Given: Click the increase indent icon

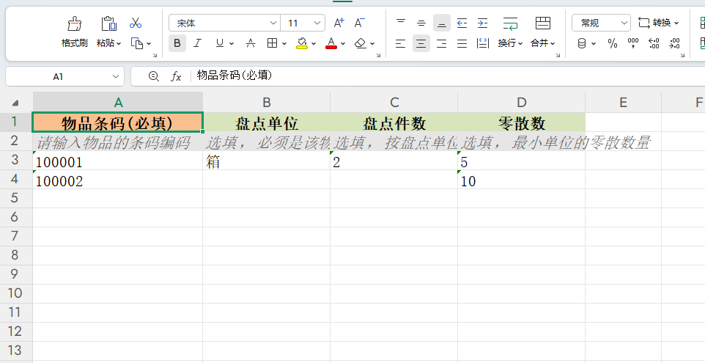Looking at the screenshot, I should (482, 23).
